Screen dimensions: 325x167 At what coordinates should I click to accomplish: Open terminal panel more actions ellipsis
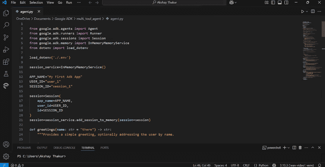tap(307, 147)
